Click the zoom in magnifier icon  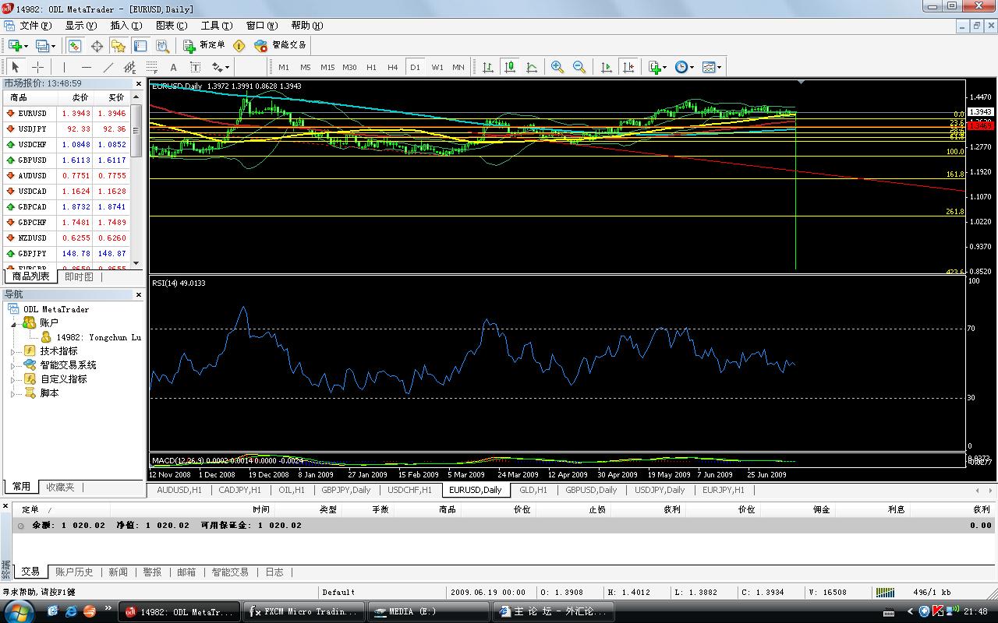coord(557,67)
